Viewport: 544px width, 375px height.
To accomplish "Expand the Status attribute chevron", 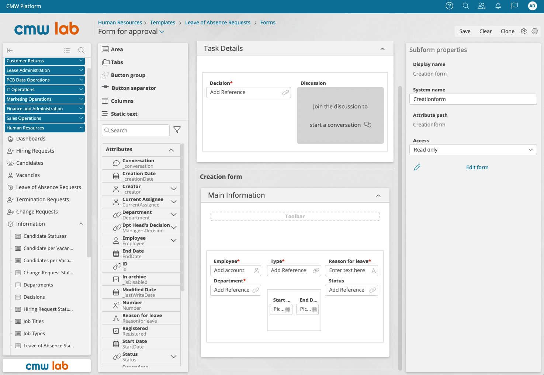I will (174, 357).
